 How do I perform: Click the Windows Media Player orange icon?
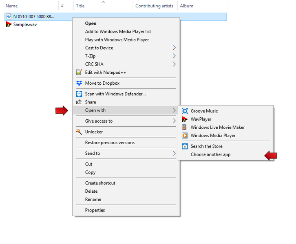point(185,135)
